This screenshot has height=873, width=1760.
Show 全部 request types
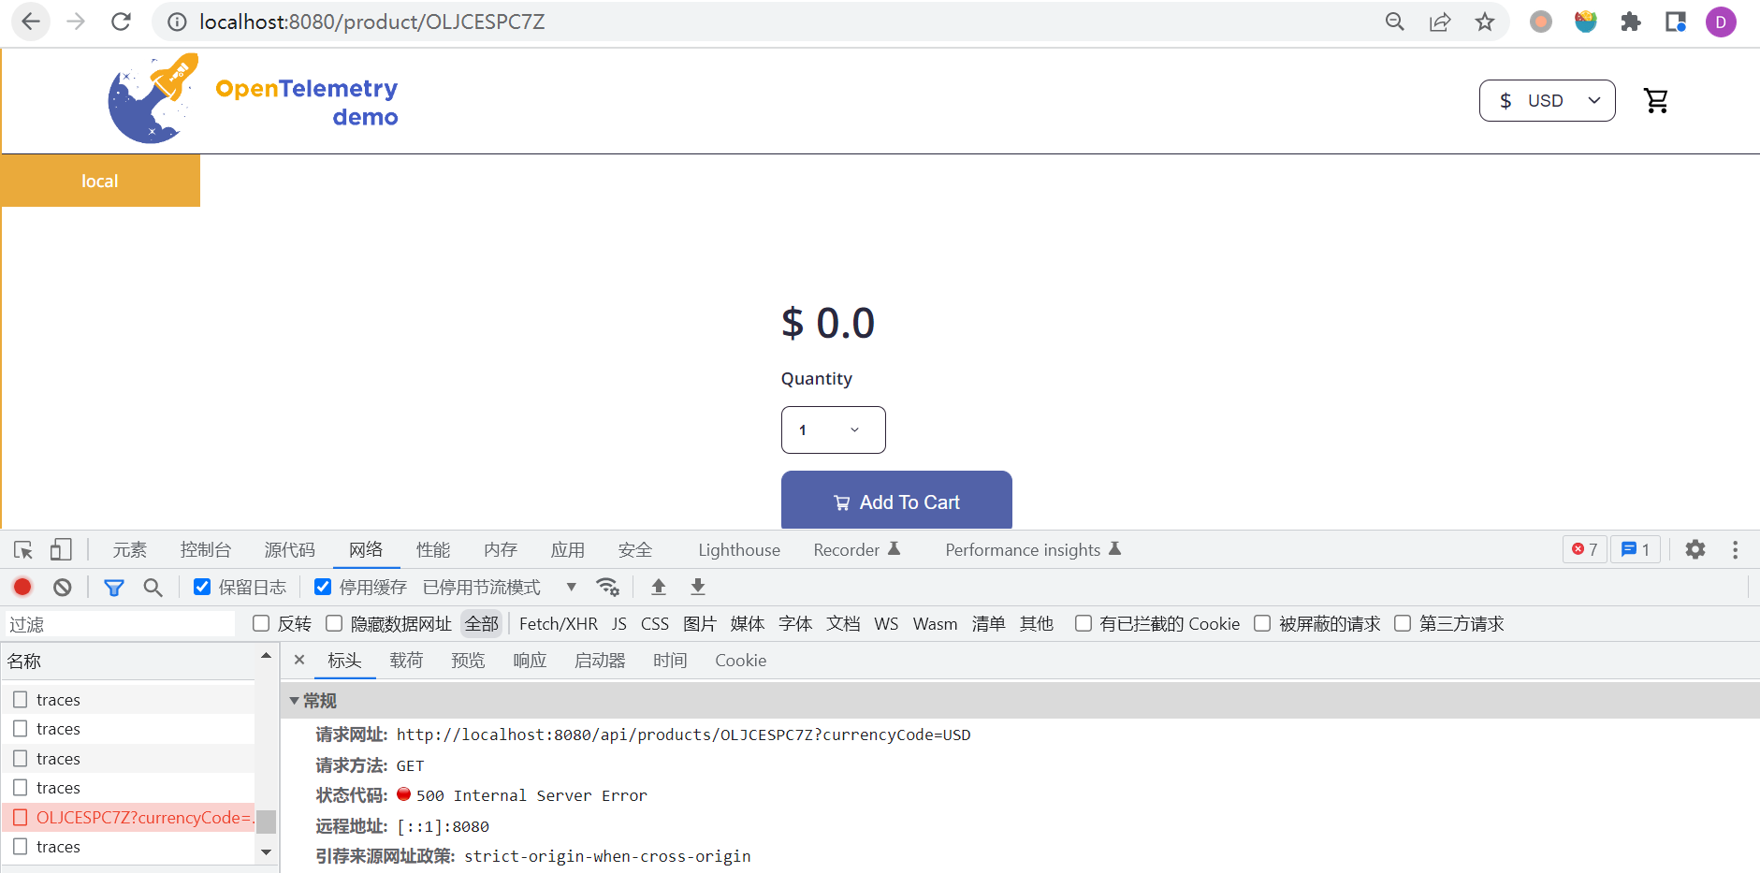482,623
